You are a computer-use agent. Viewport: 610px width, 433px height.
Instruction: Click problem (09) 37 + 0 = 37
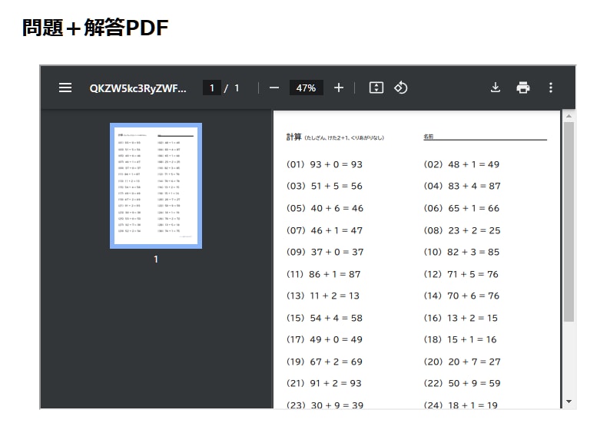click(x=325, y=253)
